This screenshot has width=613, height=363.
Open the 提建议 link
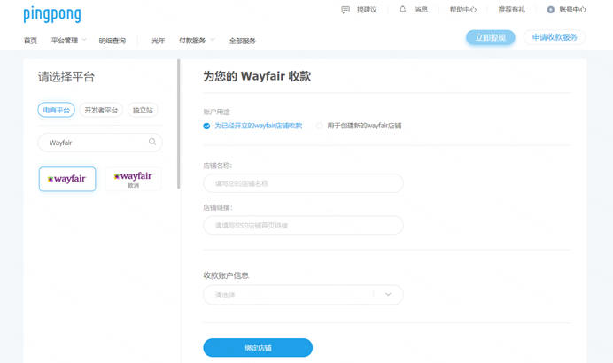(x=367, y=10)
